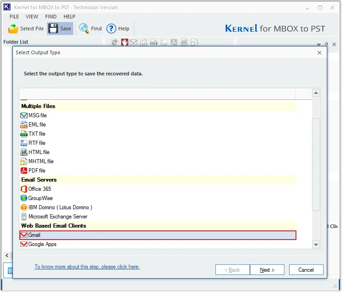Select PDF file output type
Image resolution: width=342 pixels, height=292 pixels.
(x=158, y=171)
